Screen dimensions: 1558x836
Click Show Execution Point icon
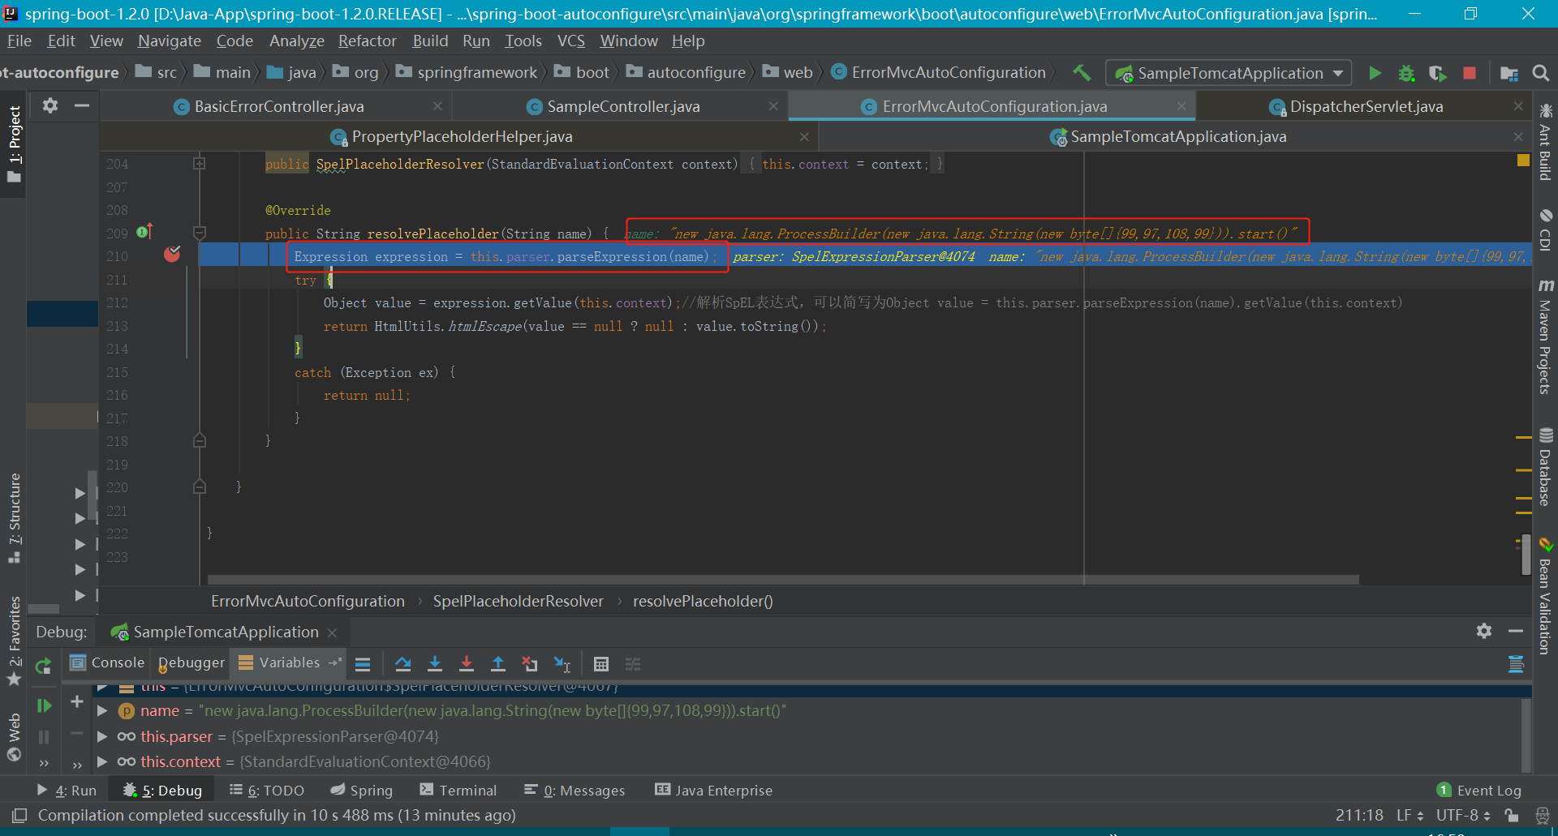pos(363,664)
